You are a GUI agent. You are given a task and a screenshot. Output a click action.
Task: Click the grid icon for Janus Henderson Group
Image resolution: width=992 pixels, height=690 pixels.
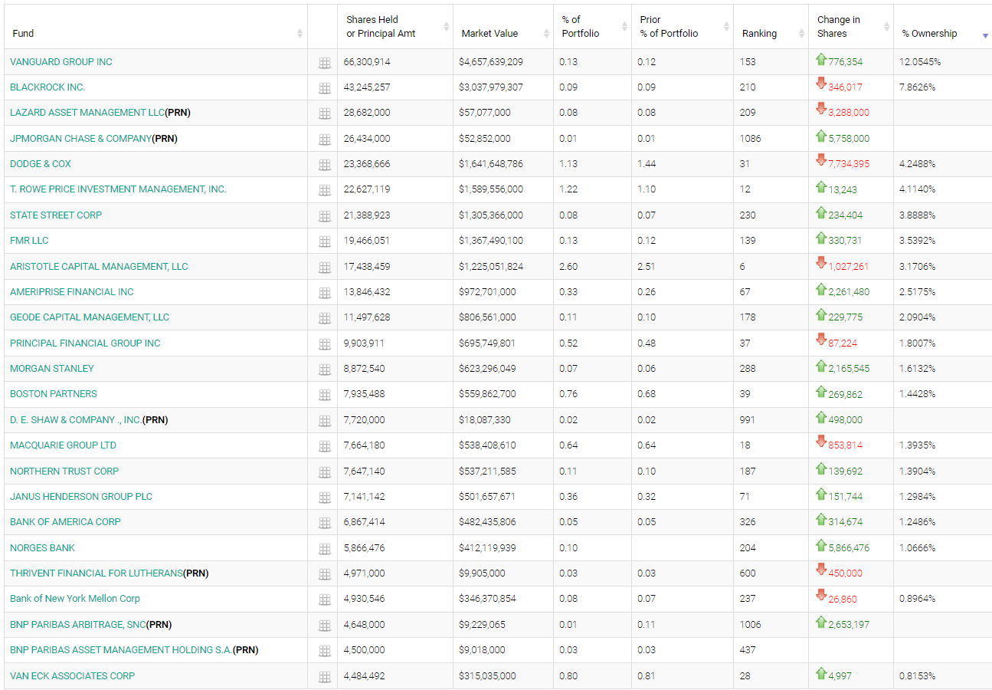[324, 498]
